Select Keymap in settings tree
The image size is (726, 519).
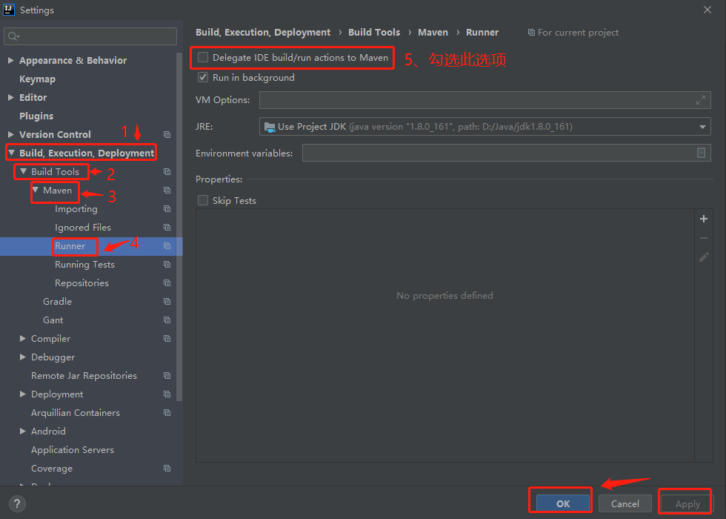37,79
